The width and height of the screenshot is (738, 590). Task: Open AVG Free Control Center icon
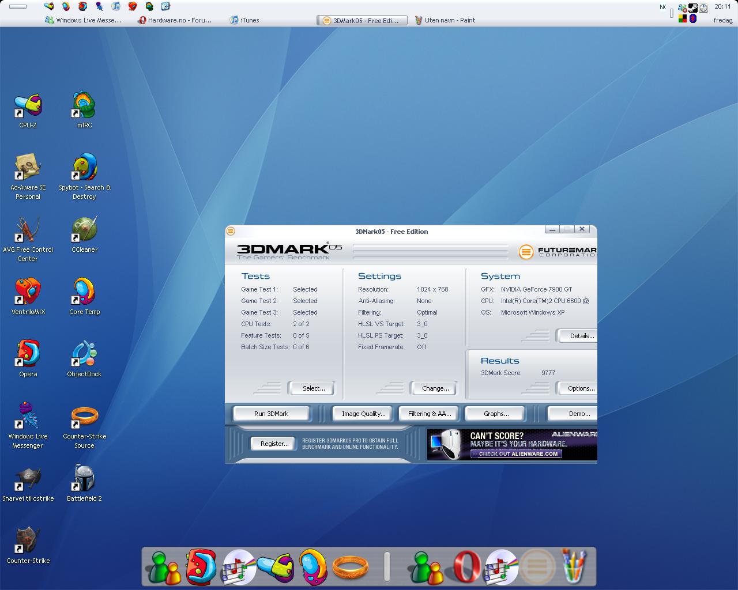pos(28,239)
